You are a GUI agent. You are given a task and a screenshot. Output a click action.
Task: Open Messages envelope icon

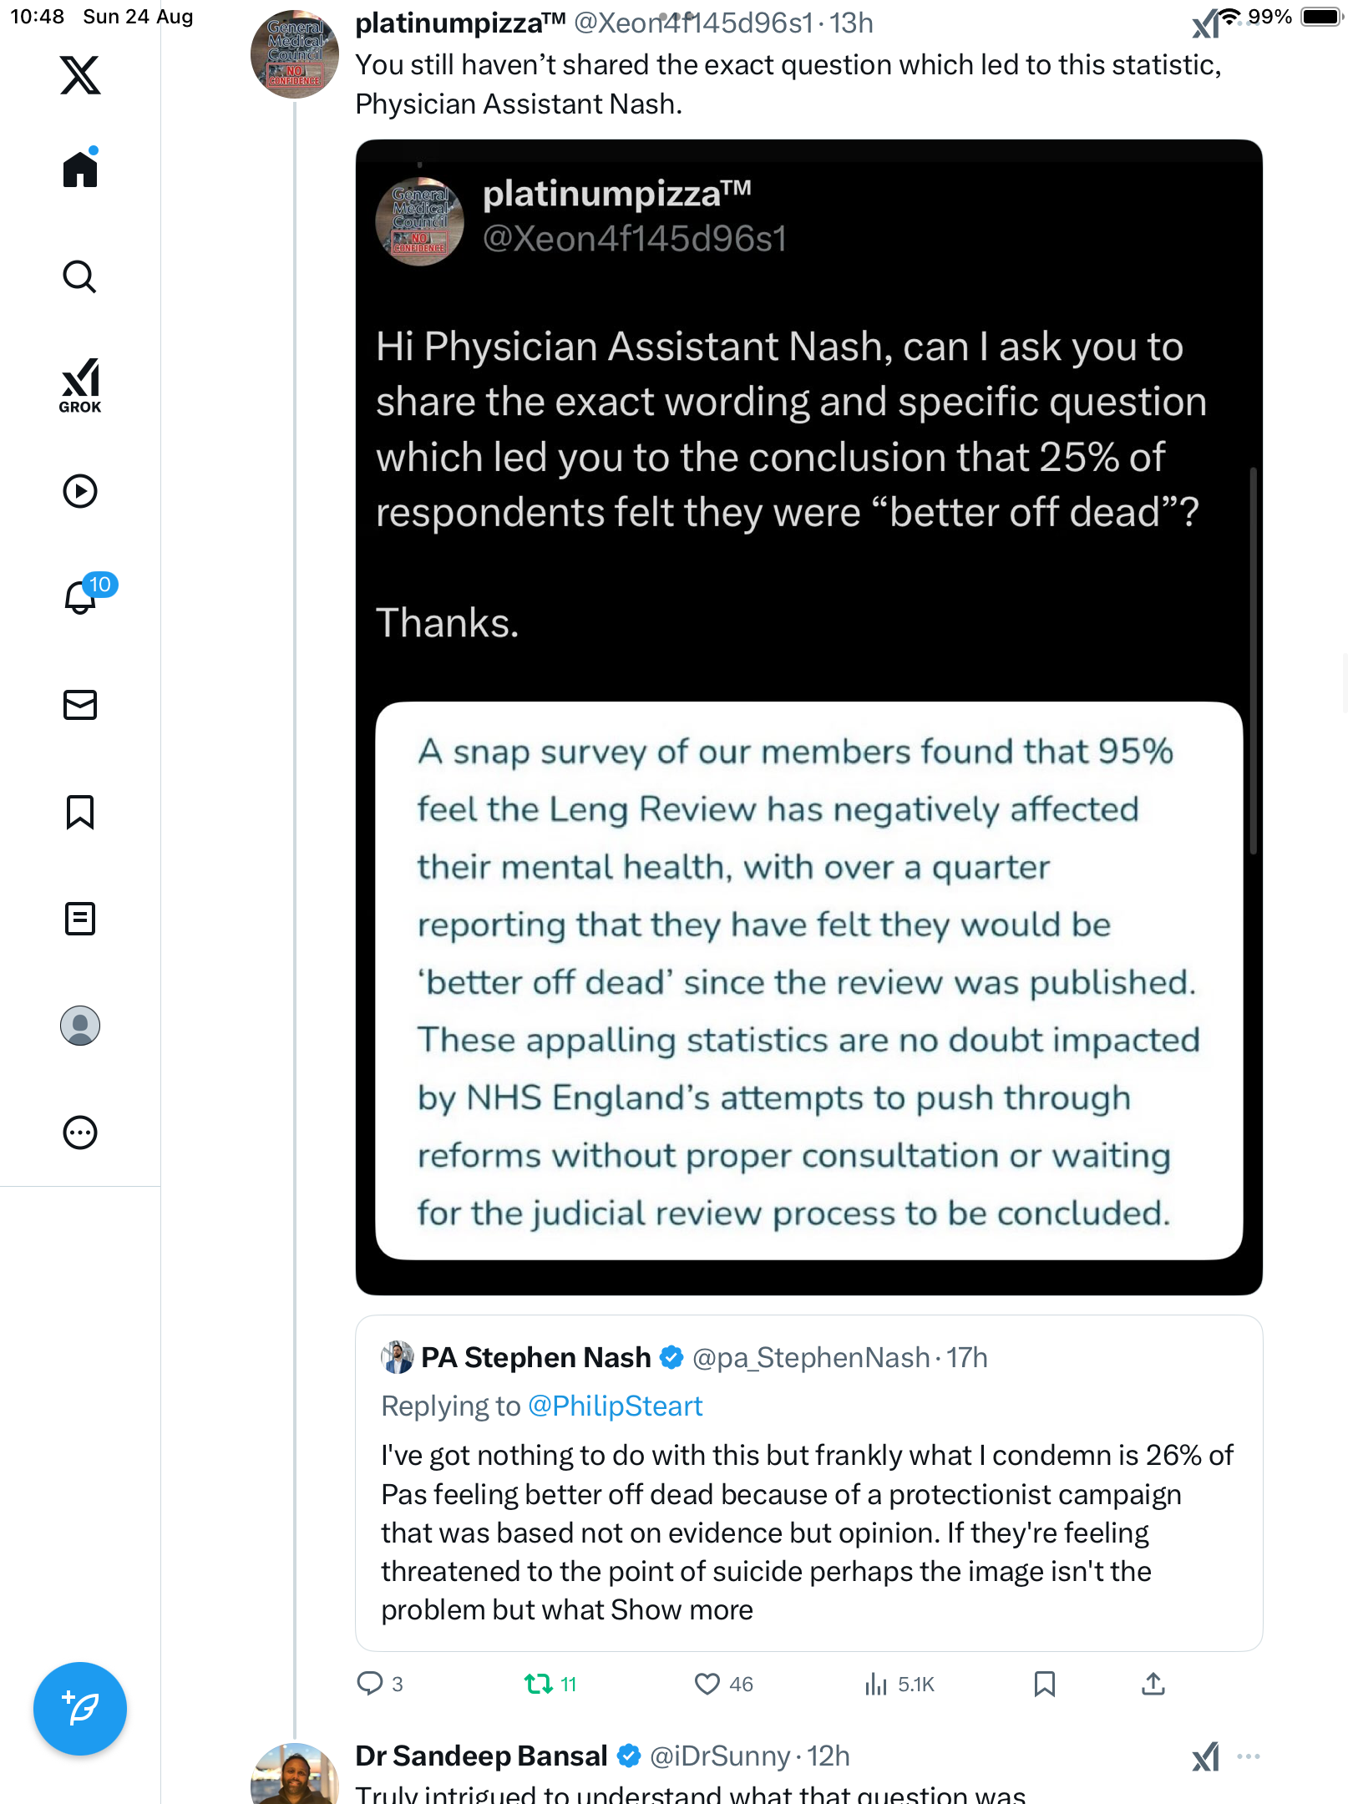(80, 705)
